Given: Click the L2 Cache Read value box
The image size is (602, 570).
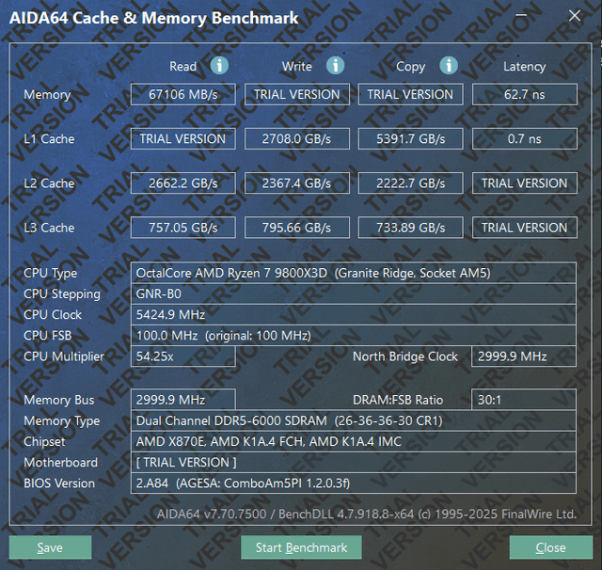Looking at the screenshot, I should [183, 183].
